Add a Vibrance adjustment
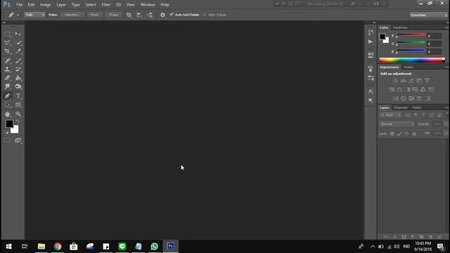This screenshot has height=253, width=450. click(427, 81)
